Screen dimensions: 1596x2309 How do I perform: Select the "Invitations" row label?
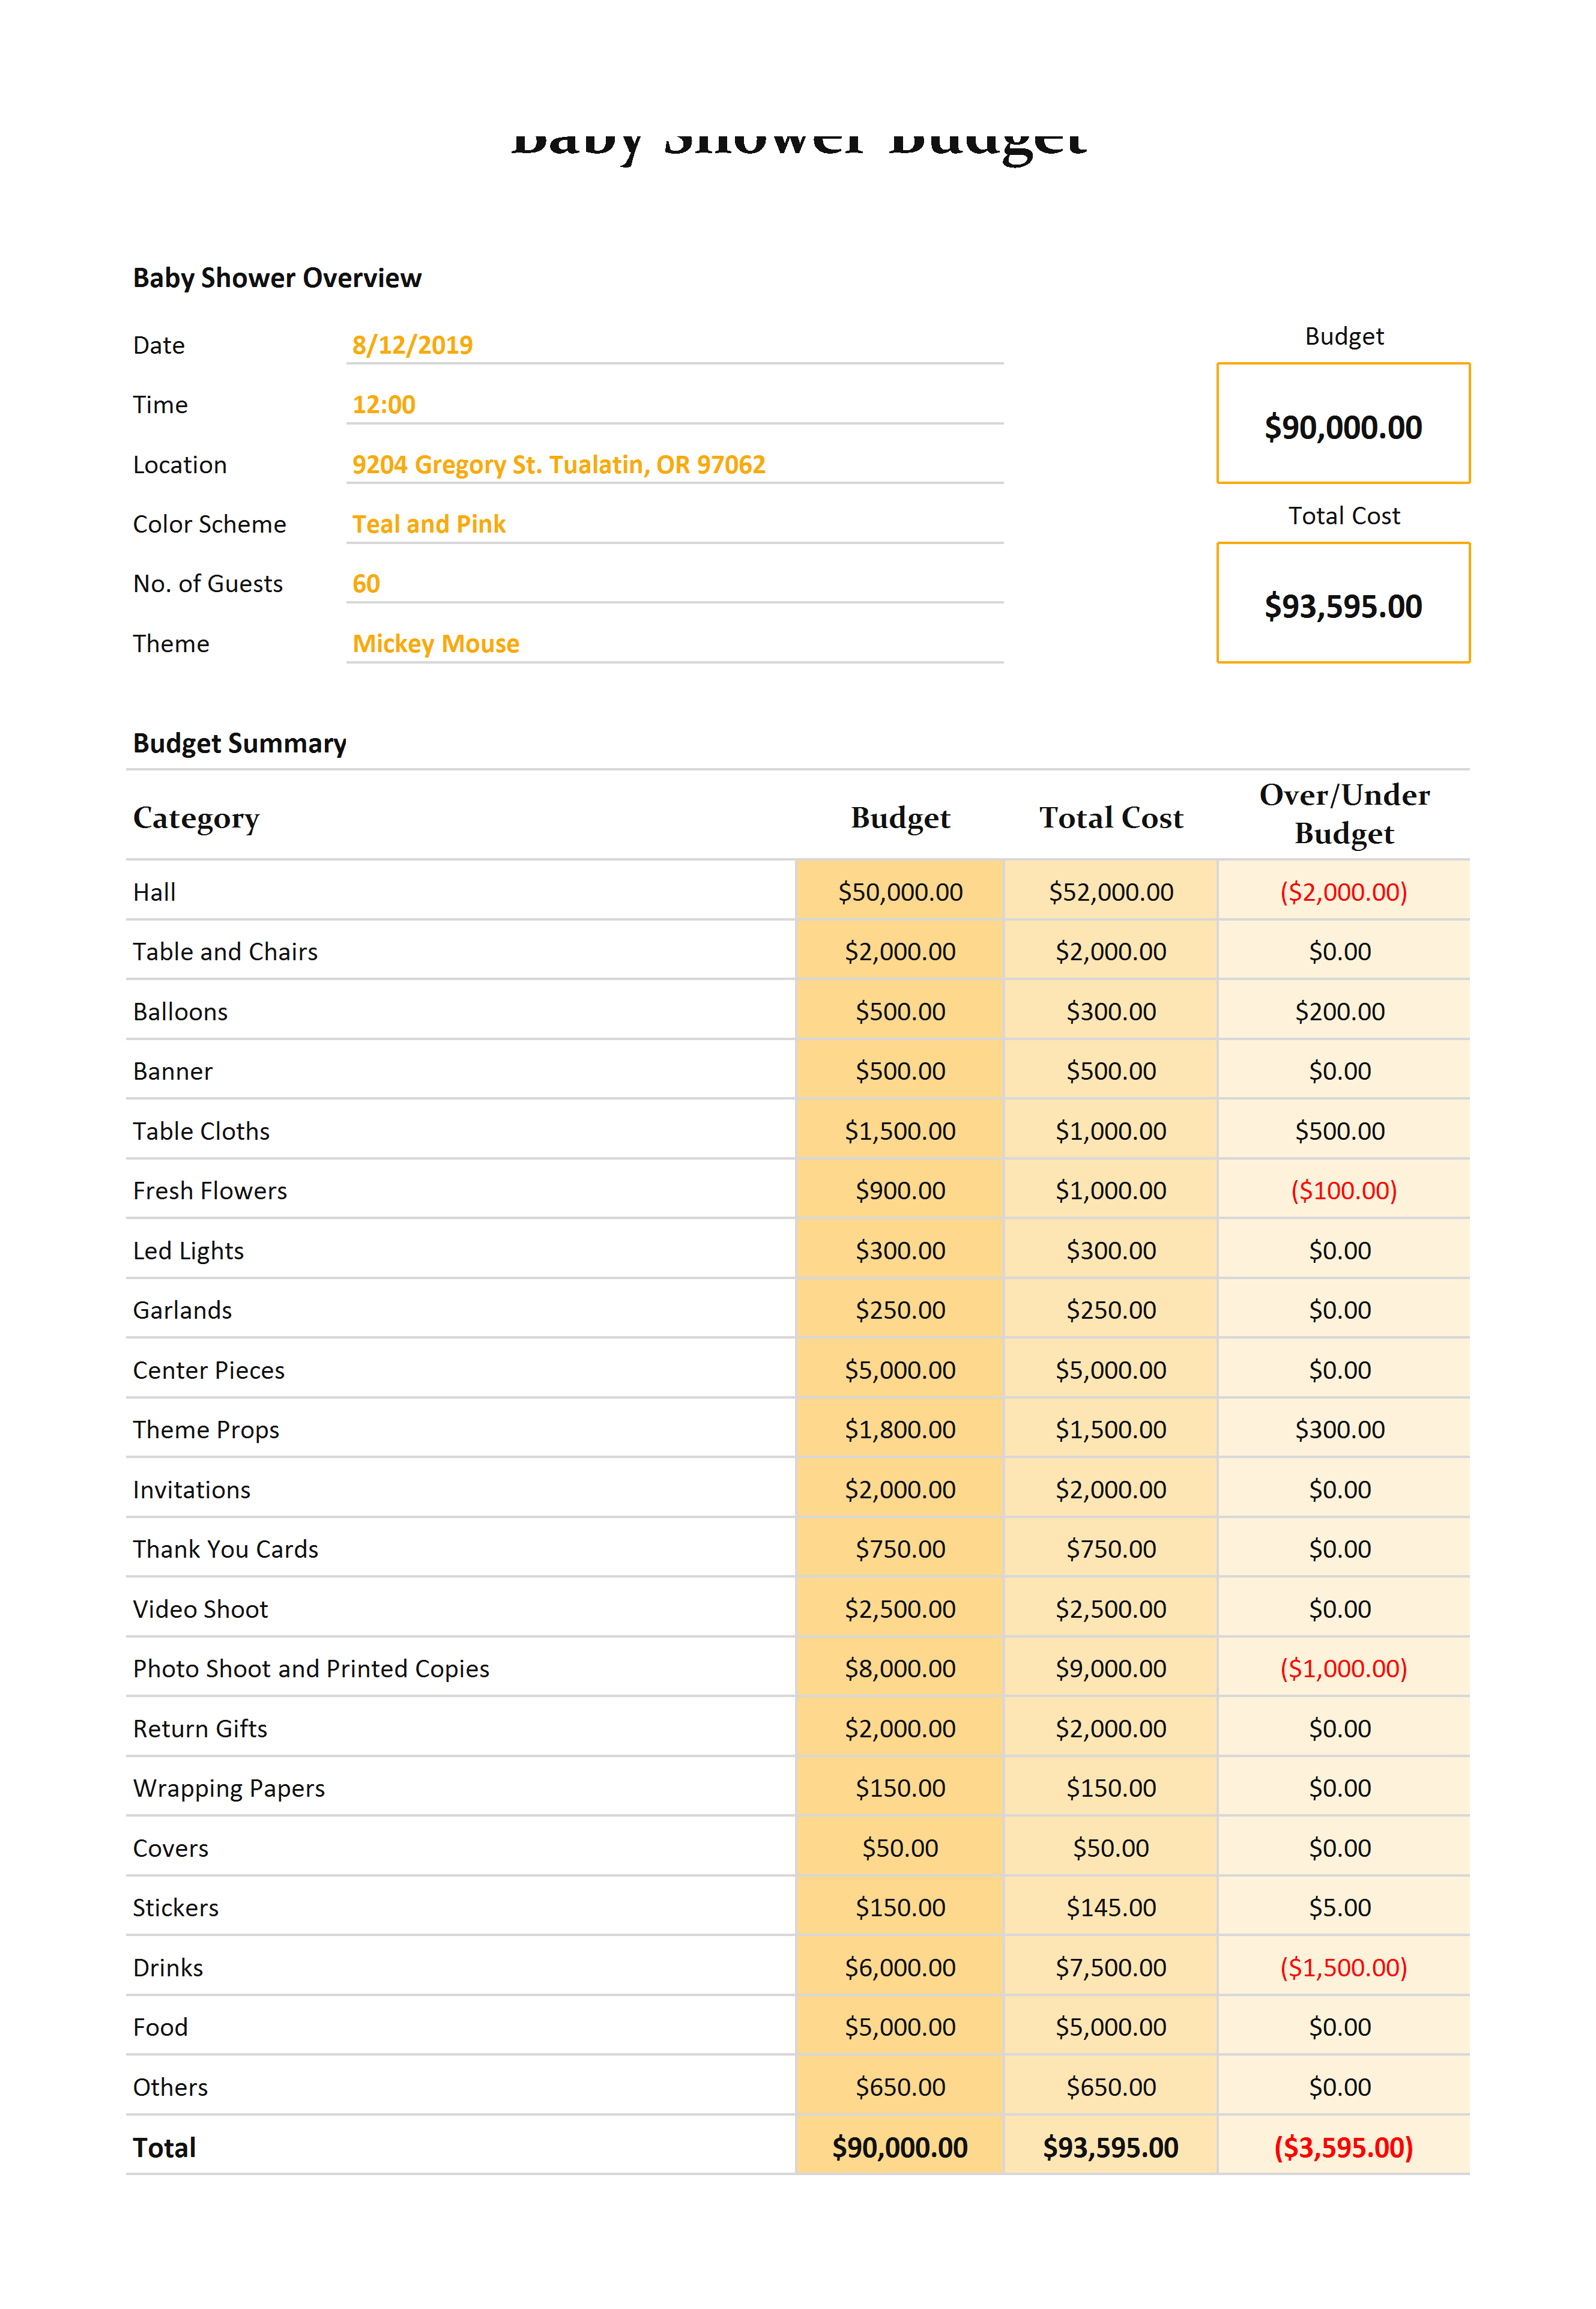coord(191,1490)
